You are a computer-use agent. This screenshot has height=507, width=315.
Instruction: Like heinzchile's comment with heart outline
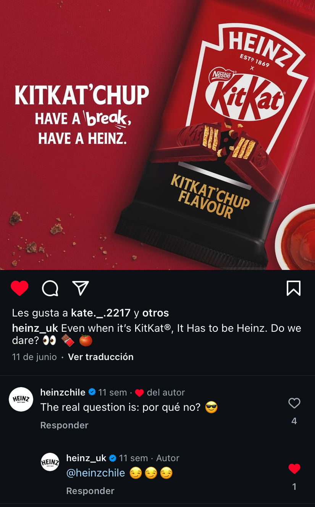[294, 403]
